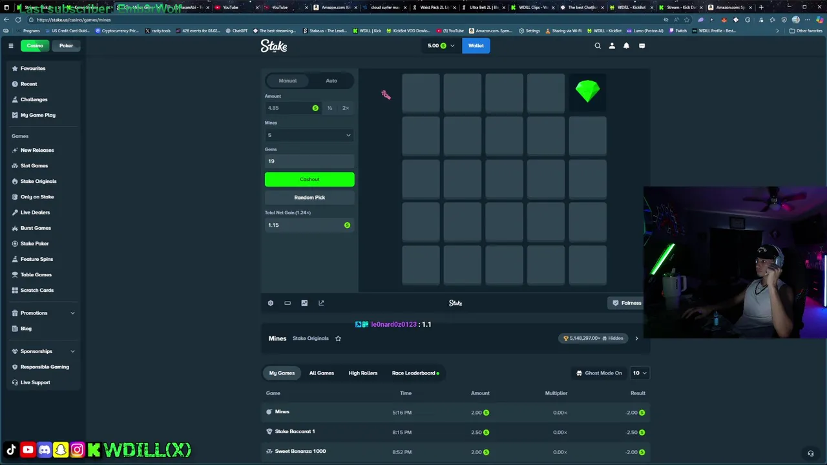827x465 pixels.
Task: Open the Race Leaderboard tab
Action: pyautogui.click(x=415, y=373)
